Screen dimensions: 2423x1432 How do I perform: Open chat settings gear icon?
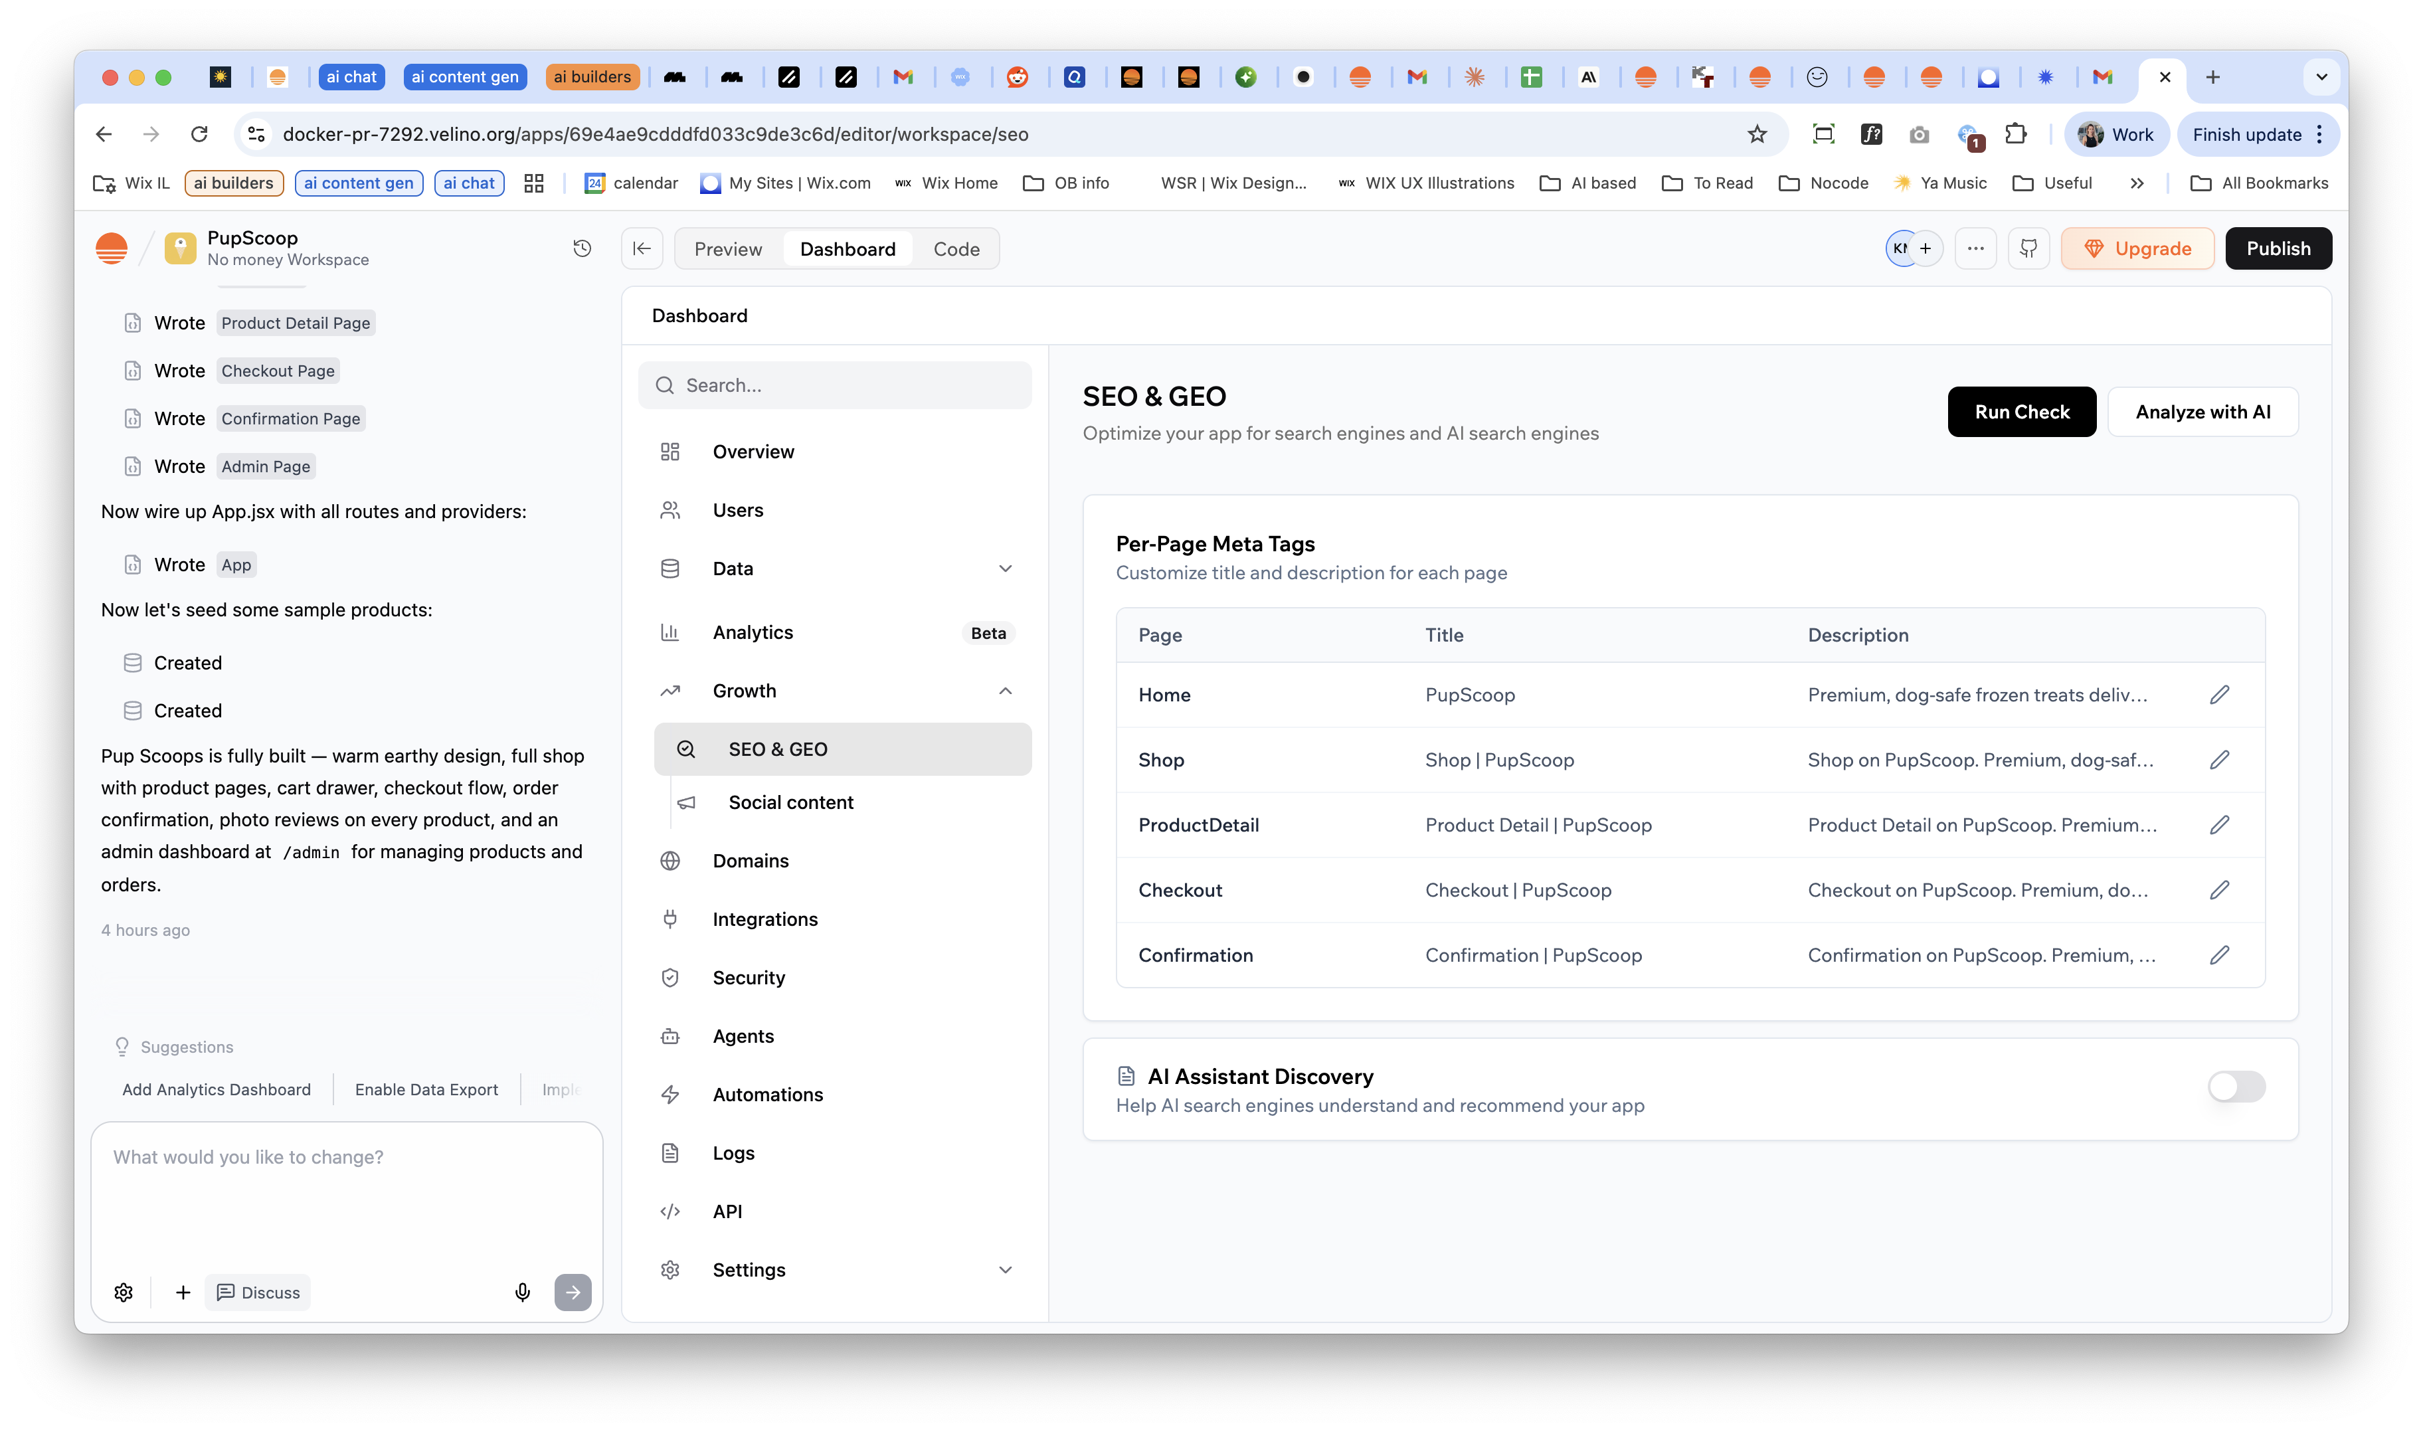tap(124, 1292)
